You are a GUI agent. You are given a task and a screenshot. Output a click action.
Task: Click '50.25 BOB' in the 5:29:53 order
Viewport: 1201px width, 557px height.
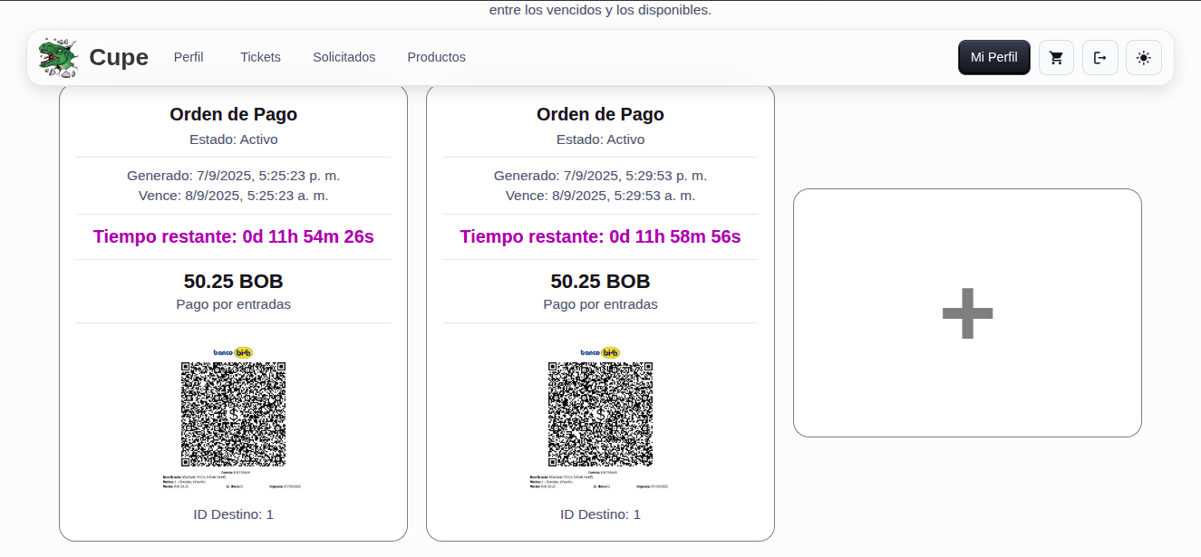pos(600,281)
